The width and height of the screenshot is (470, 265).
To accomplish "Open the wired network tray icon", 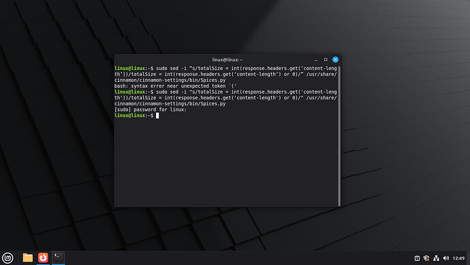I will coord(436,258).
